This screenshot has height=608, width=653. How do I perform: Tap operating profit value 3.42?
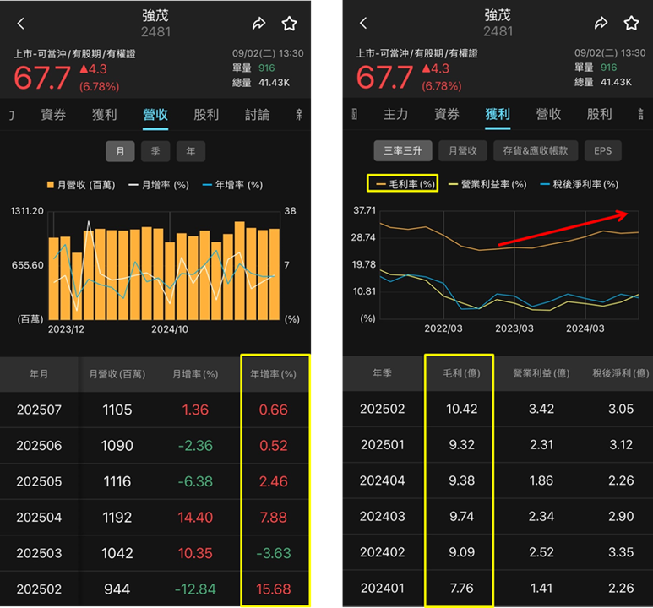point(541,409)
